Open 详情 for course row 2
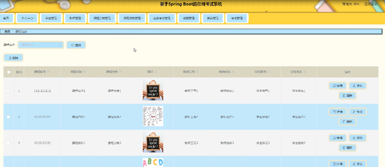 point(338,112)
